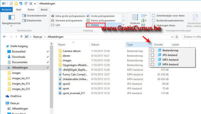Sort by the Labels column header
This screenshot has height=114, width=201.
(x=175, y=45)
